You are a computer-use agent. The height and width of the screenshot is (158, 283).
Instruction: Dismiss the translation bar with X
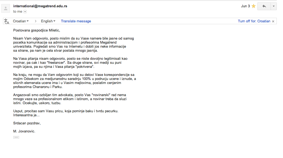[273, 21]
